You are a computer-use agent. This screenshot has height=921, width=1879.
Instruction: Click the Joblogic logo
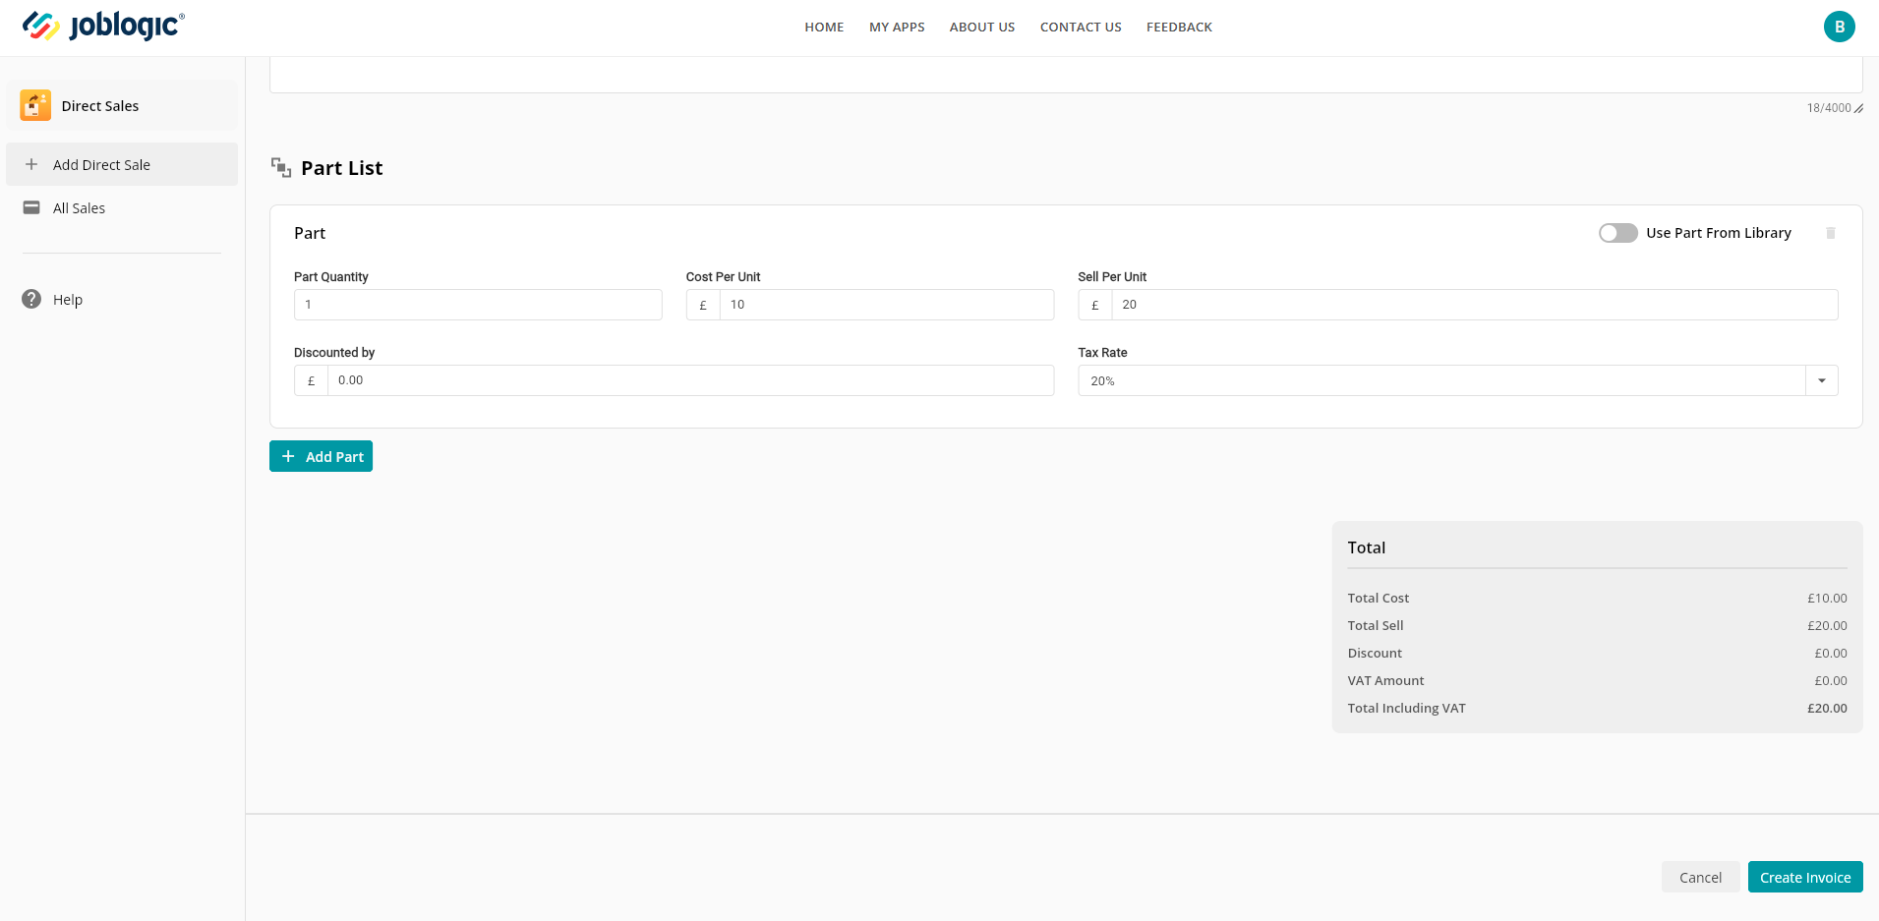coord(103,26)
